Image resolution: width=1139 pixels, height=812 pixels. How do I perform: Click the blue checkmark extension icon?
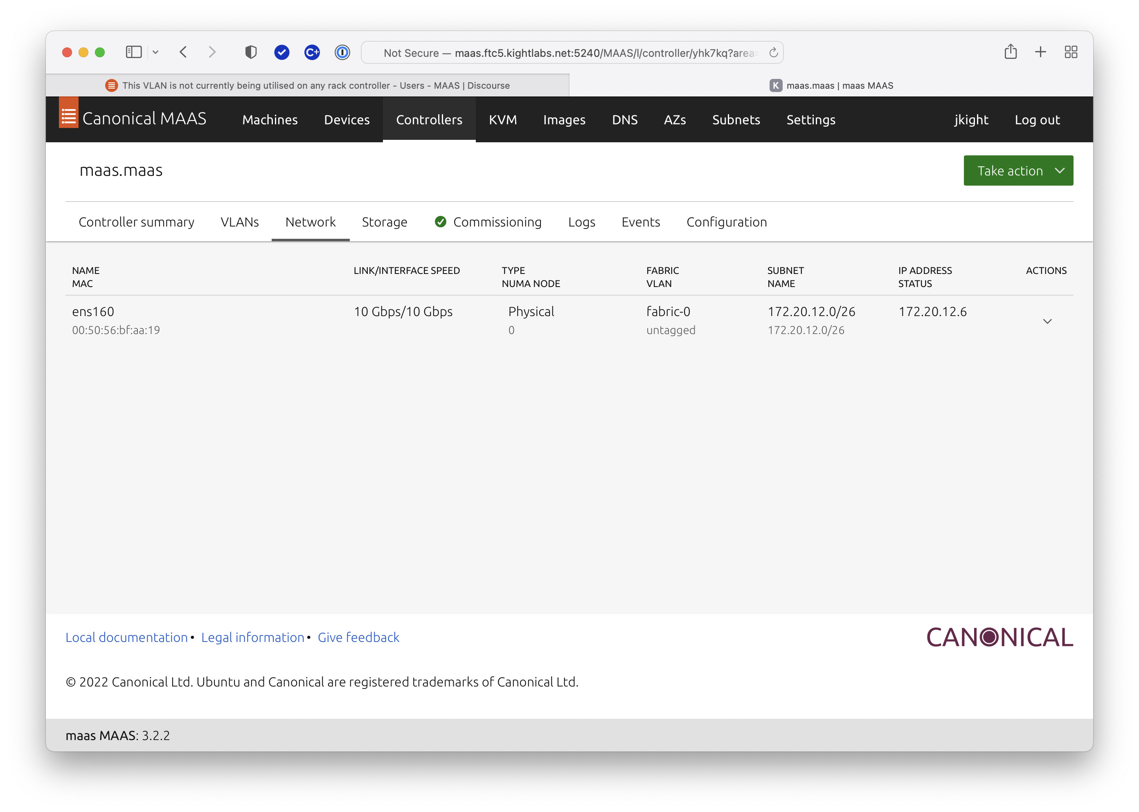(x=281, y=52)
